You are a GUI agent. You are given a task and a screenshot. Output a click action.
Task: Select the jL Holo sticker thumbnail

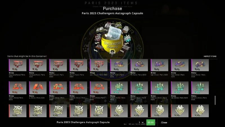[x=38, y=88]
